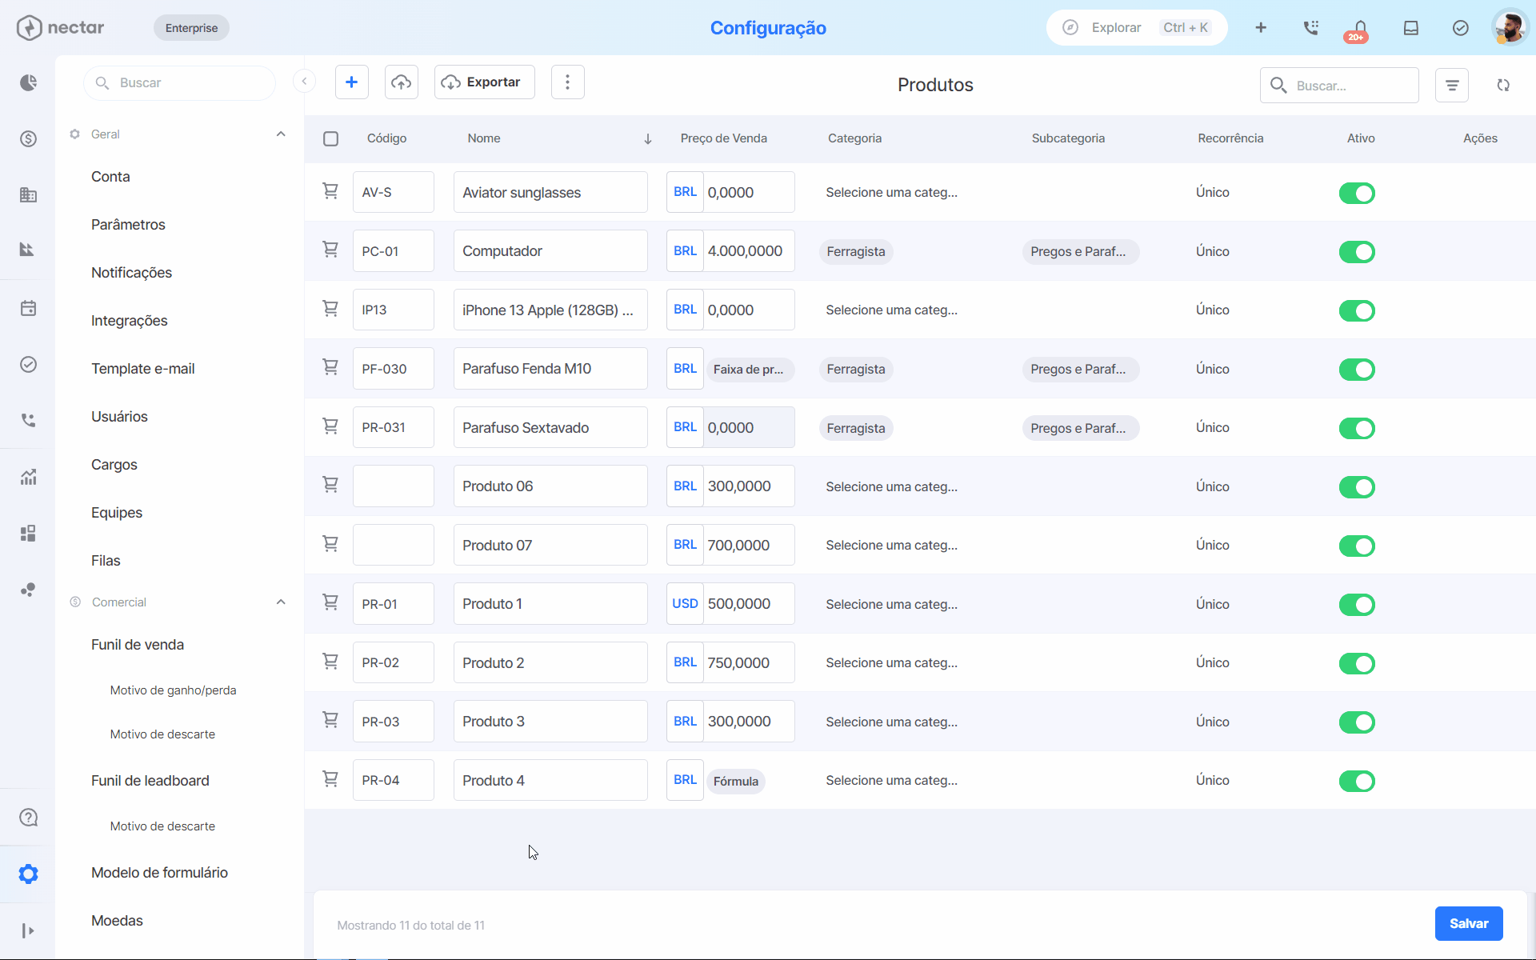Image resolution: width=1536 pixels, height=960 pixels.
Task: Open the dollar sign deals sidebar icon
Action: click(x=28, y=139)
